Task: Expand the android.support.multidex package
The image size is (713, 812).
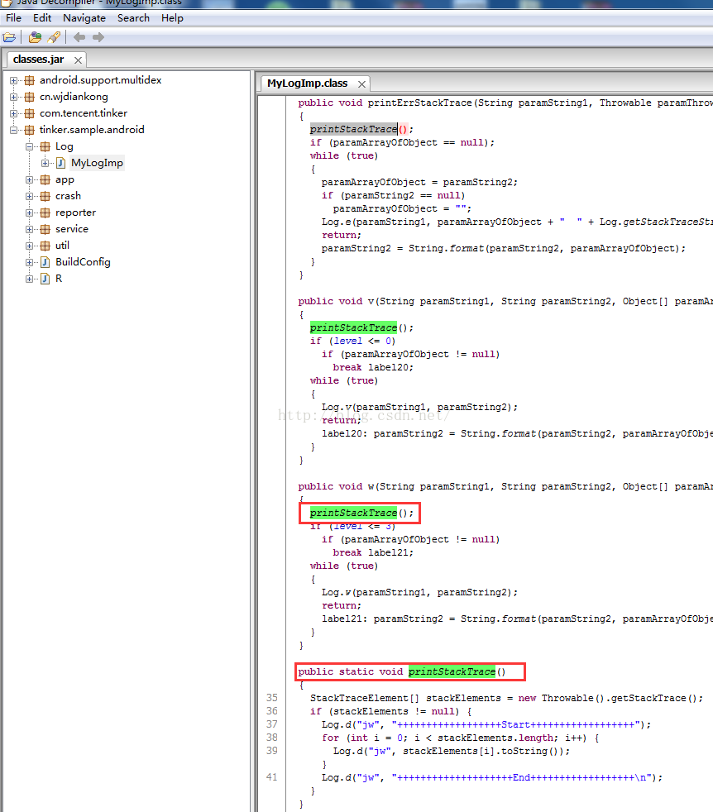Action: [x=13, y=80]
